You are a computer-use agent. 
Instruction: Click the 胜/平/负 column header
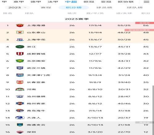click(95, 13)
